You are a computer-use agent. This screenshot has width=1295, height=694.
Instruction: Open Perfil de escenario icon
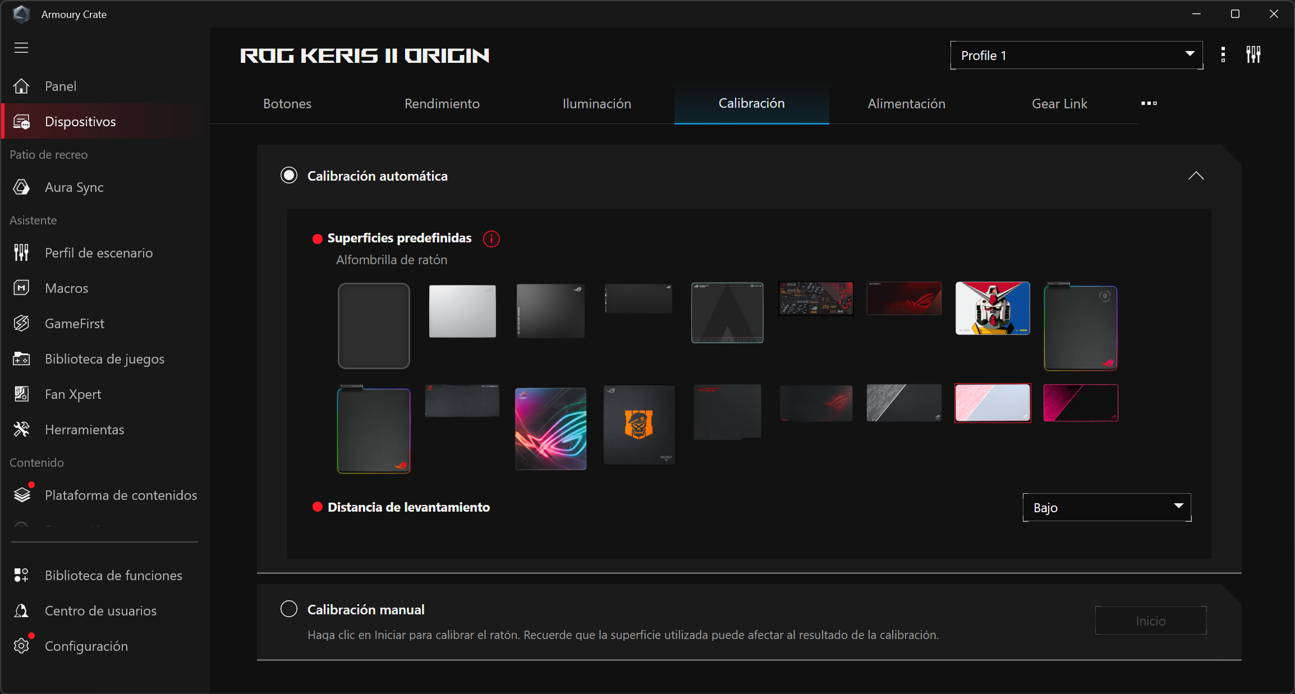[x=21, y=253]
